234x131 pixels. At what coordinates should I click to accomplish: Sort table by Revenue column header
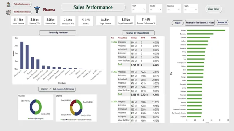[134, 38]
